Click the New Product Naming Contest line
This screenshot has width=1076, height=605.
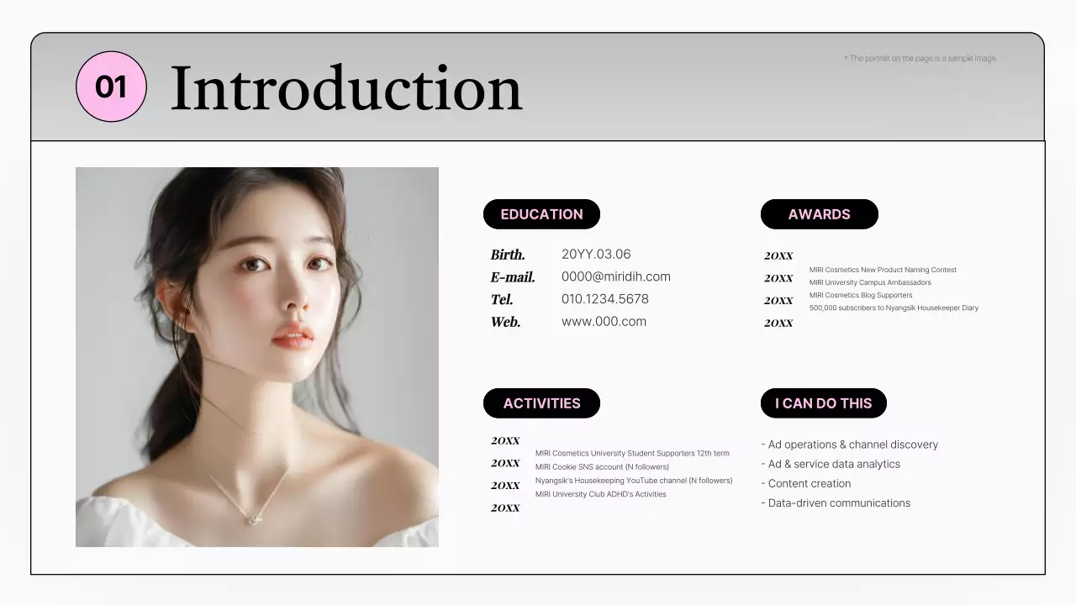883,270
